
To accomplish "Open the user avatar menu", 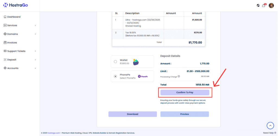I will (x=271, y=5).
